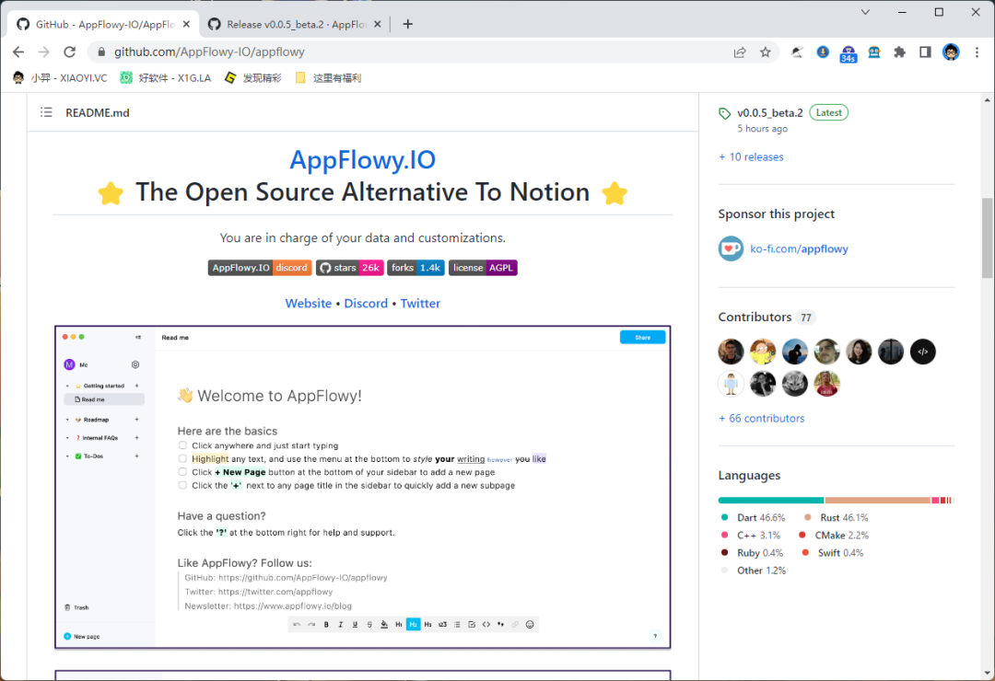Check the 'Highlight any text' checkbox
995x681 pixels.
[182, 458]
